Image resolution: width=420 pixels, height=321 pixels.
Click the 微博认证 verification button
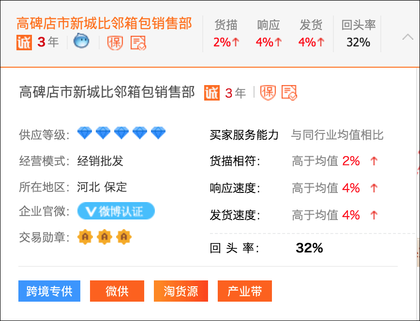[x=116, y=211]
